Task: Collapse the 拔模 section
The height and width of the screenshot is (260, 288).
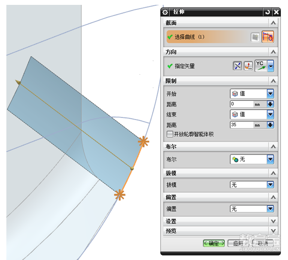Action: tap(273, 173)
